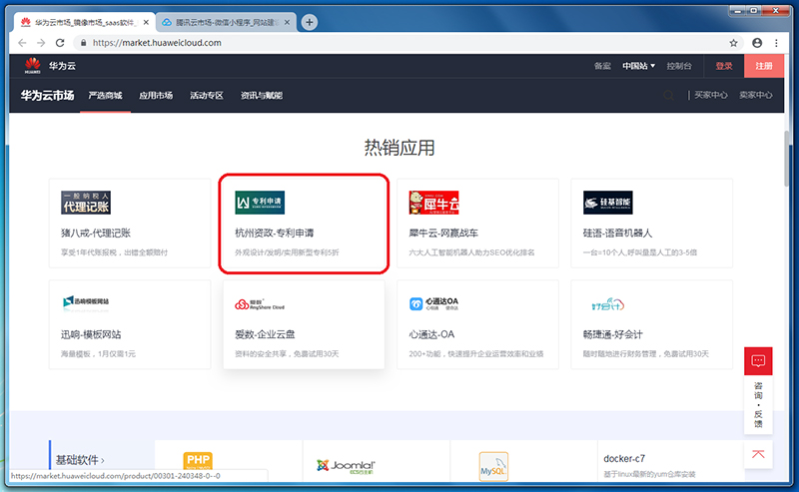Click the browser forward arrow
The width and height of the screenshot is (799, 492).
tap(41, 43)
